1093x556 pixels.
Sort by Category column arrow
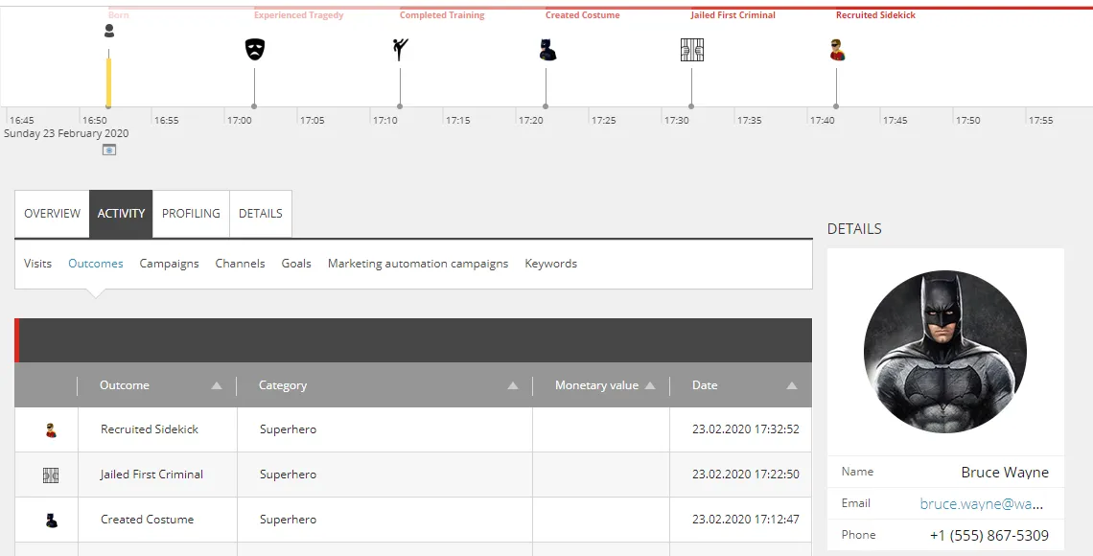[513, 386]
